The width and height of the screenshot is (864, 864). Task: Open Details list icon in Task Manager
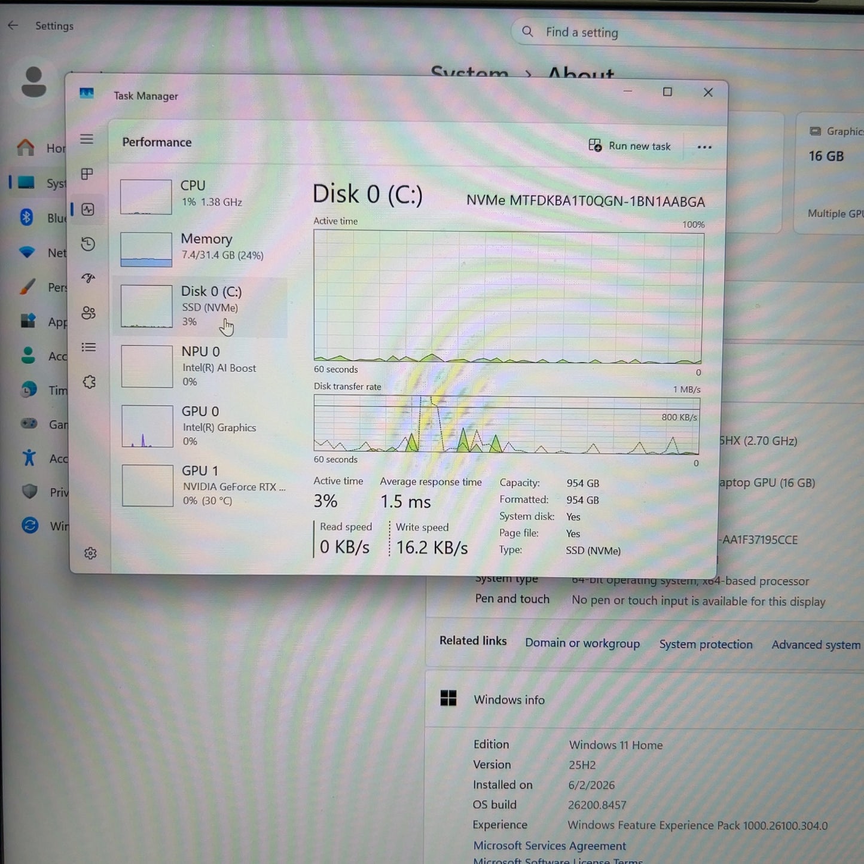click(x=88, y=347)
